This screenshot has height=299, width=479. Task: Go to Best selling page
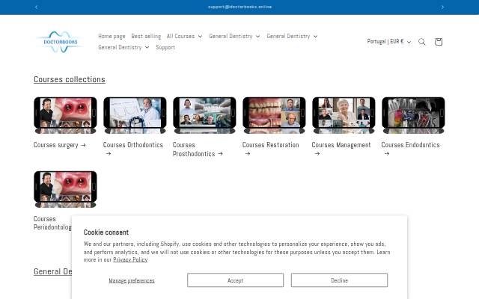[x=146, y=36]
